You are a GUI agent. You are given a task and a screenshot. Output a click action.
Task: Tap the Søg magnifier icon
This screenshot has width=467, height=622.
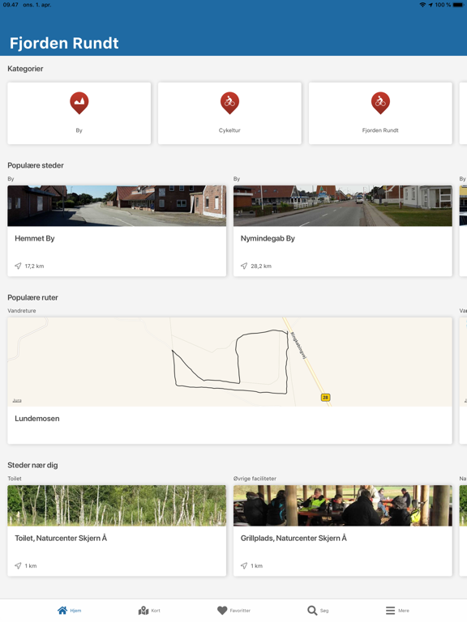(x=312, y=610)
